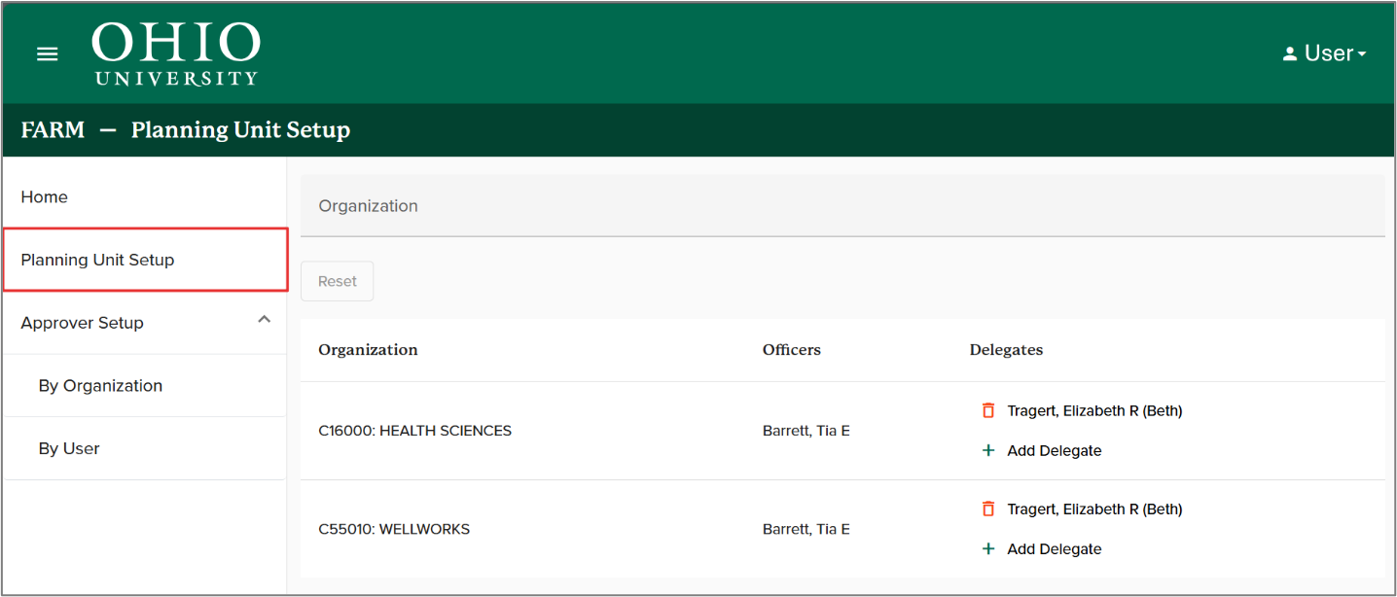Remove Tragert delegate from WELLWORKS row
The image size is (1397, 597).
pyautogui.click(x=988, y=509)
